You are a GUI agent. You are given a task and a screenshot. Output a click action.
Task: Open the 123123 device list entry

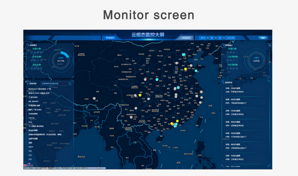click(32, 118)
